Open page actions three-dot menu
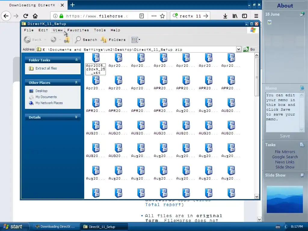Viewport: 308px width, 231px height. pyautogui.click(x=154, y=16)
